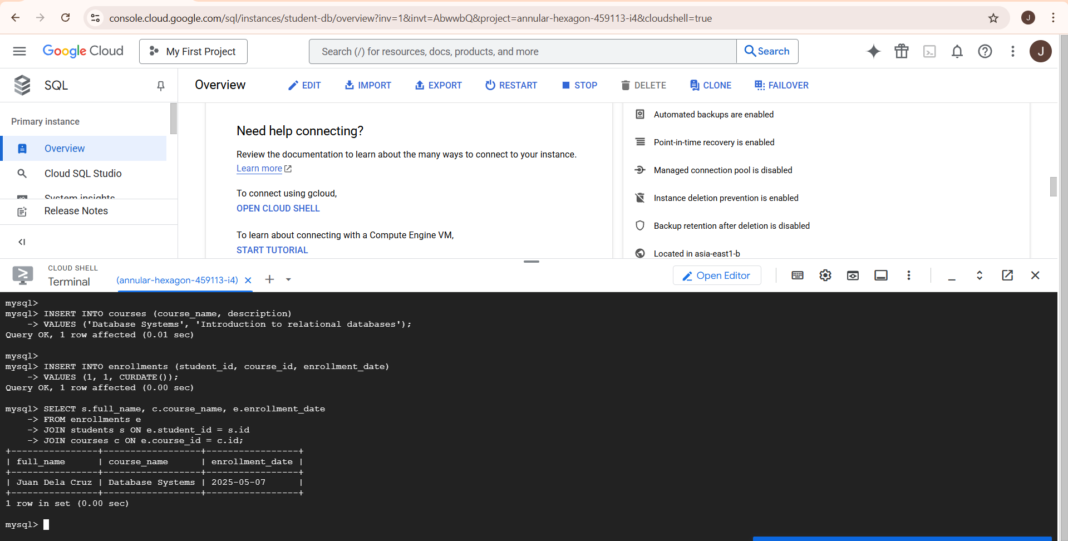The image size is (1068, 541).
Task: Click the overview page right scrollbar thumb
Action: coord(1053,186)
